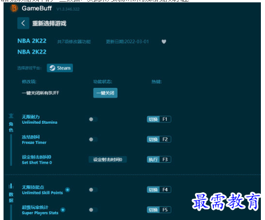Go back with the arrow button
Viewport: 265px width, 220px height.
(23, 23)
